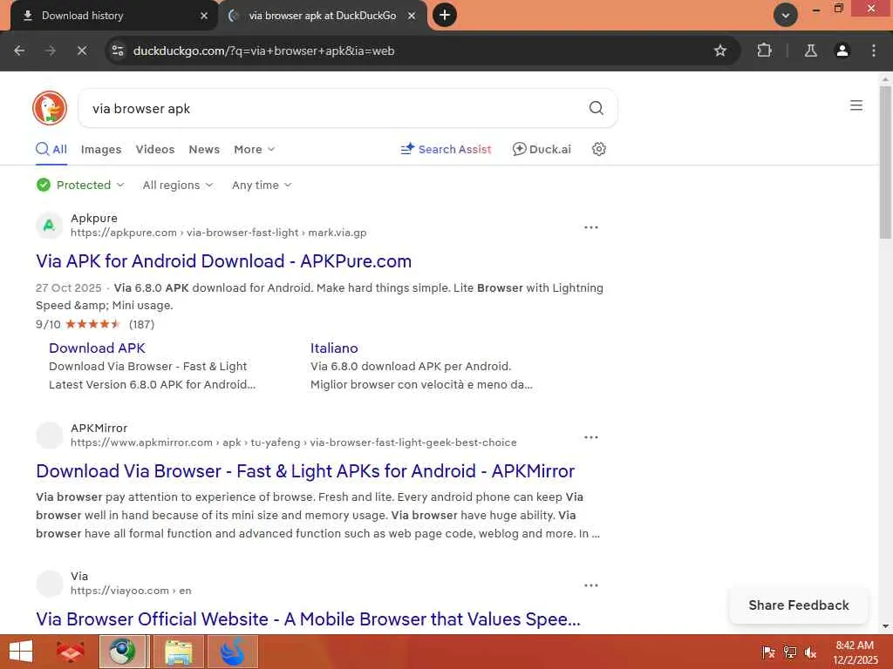Open more options for Apkpure result
This screenshot has height=669, width=893.
click(x=591, y=227)
